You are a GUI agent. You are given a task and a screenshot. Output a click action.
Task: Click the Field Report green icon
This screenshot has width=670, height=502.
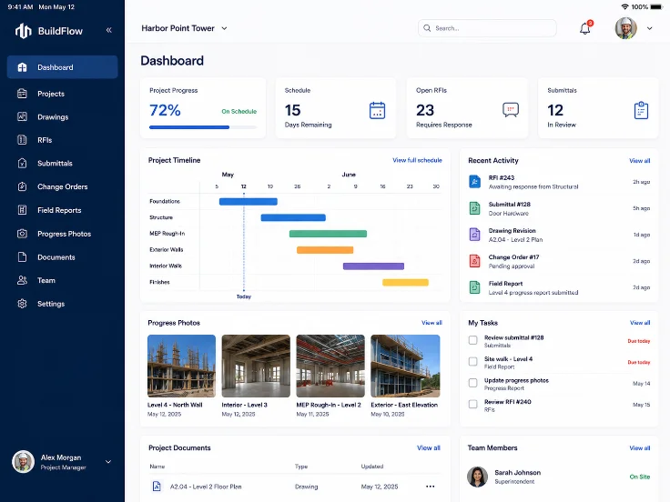tap(474, 287)
